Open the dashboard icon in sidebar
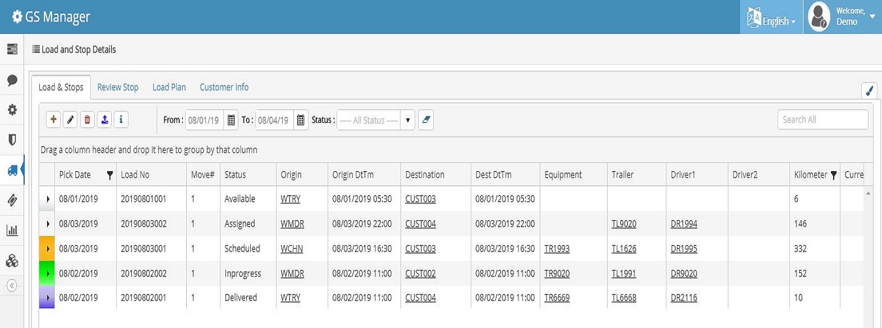882x328 pixels. coord(12,49)
